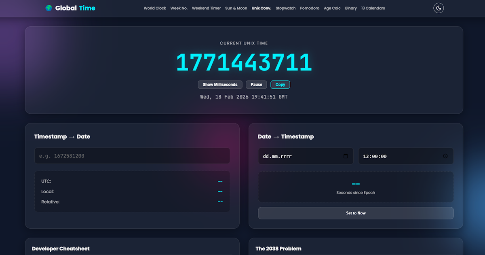Open the World Clock page

click(155, 8)
